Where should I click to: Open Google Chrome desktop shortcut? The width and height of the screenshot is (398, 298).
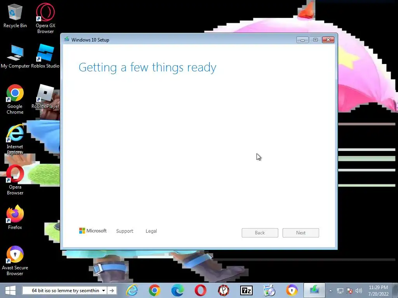pos(15,99)
